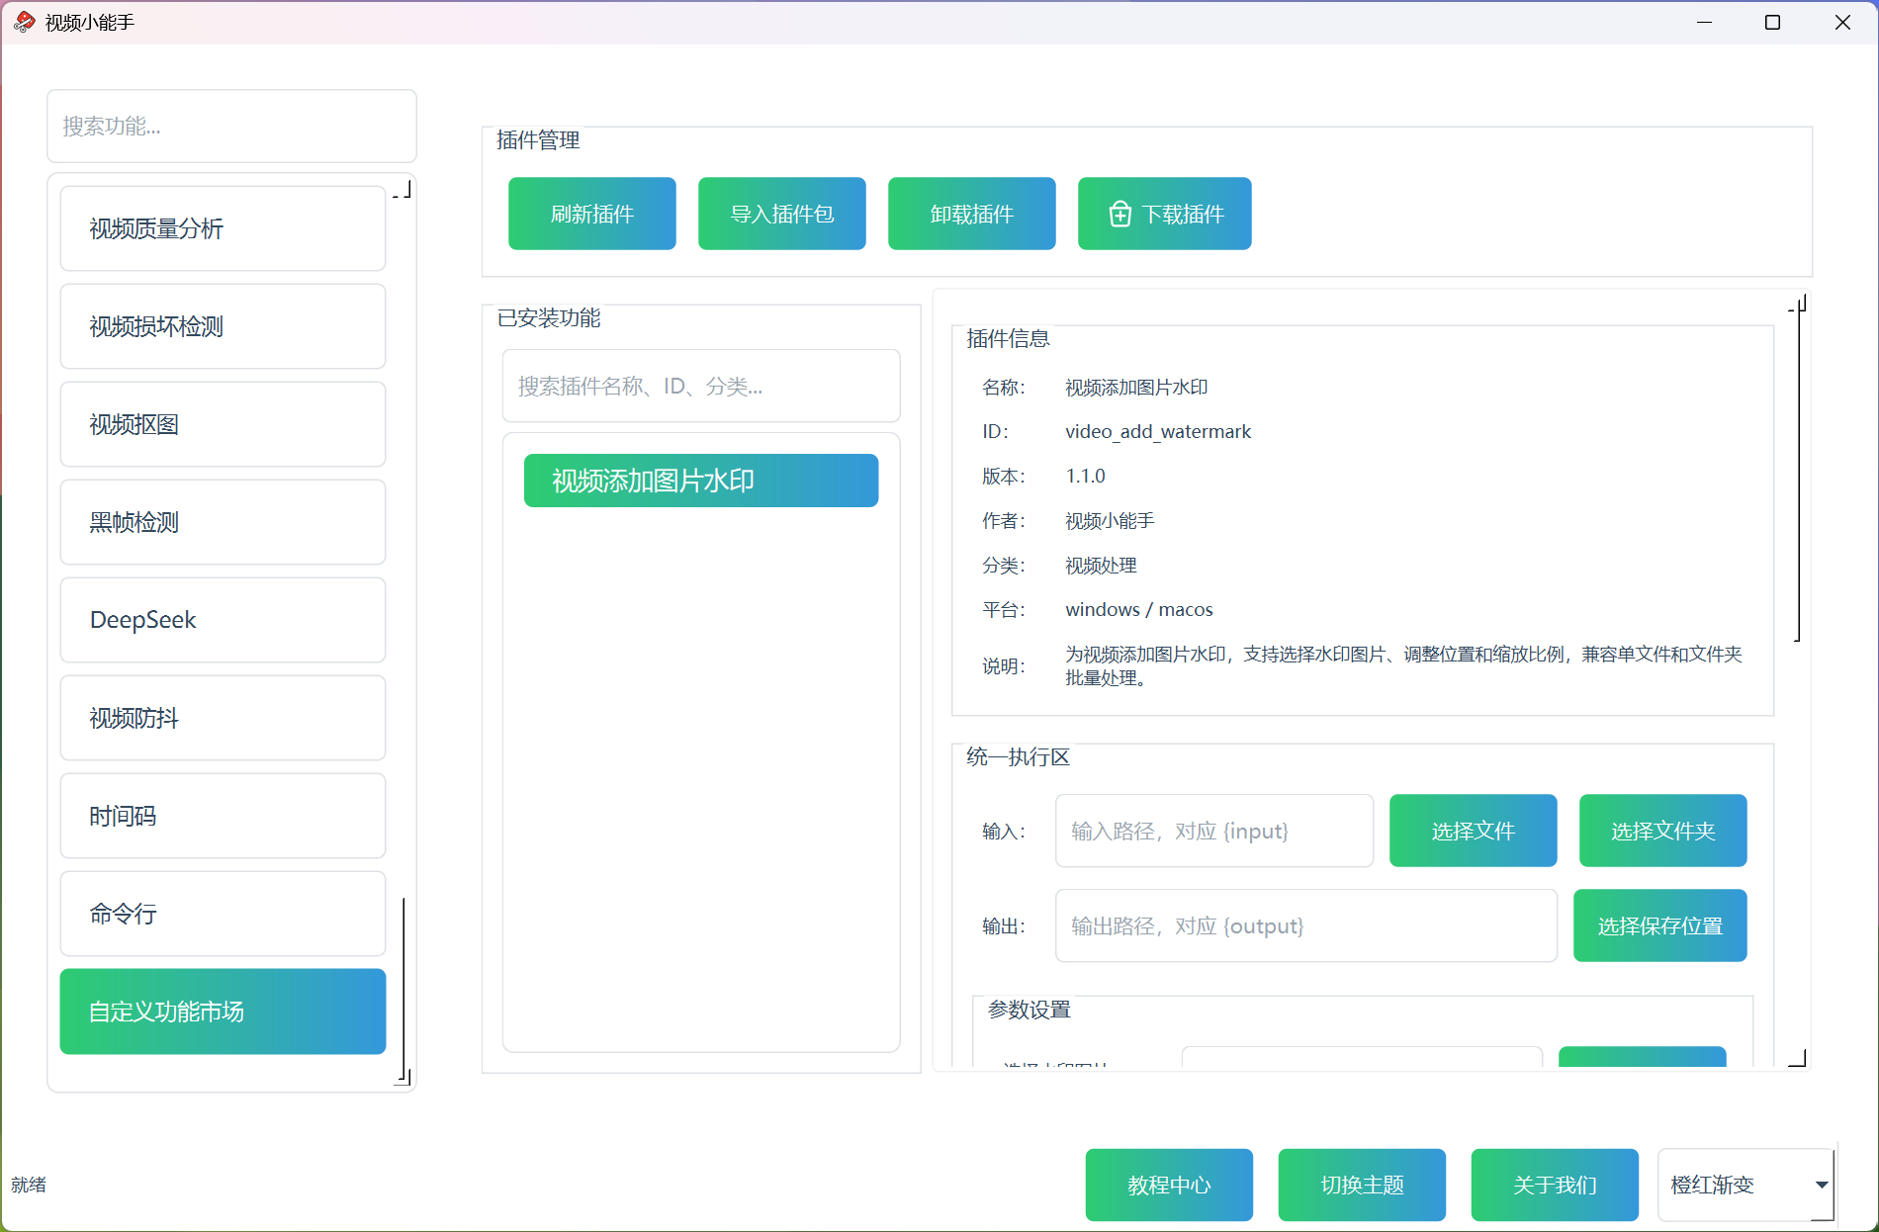Viewport: 1879px width, 1232px height.
Task: Open the DeepSeek sidebar item
Action: coord(223,620)
